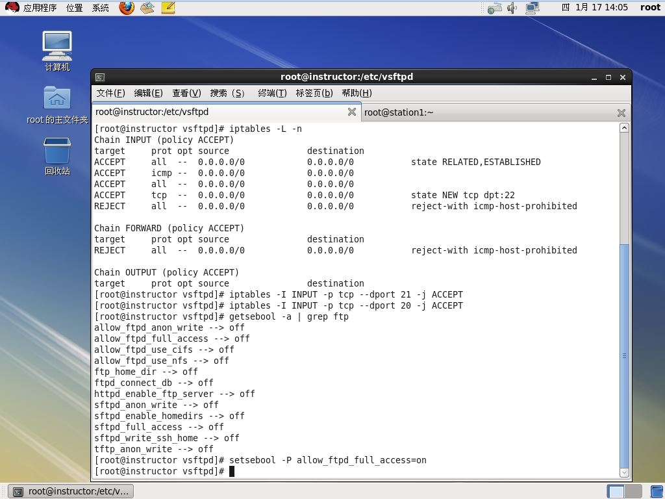The width and height of the screenshot is (665, 499).
Task: Open the 位置 panel menu
Action: click(x=74, y=8)
